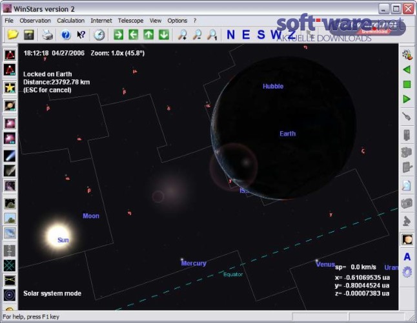Viewport: 417px width, 323px height.
Task: Stop time animation with green square
Action: pyautogui.click(x=407, y=85)
